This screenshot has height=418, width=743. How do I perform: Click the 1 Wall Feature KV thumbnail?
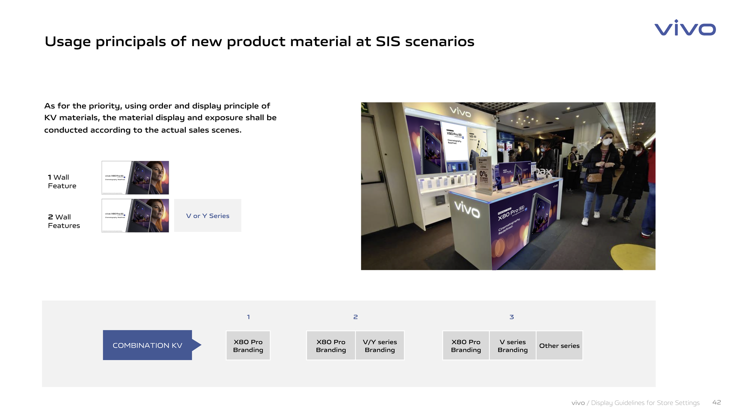[135, 178]
